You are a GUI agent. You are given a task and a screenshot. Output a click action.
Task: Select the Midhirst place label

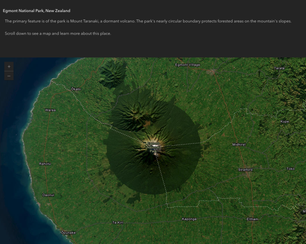point(239,144)
